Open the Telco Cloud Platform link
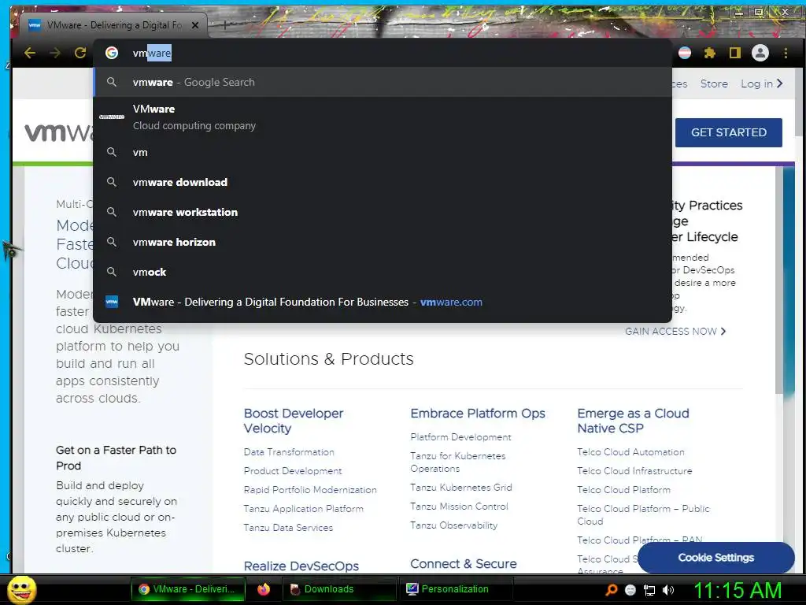Image resolution: width=806 pixels, height=605 pixels. tap(623, 490)
